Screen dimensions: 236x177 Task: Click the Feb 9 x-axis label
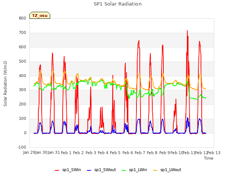(164, 153)
